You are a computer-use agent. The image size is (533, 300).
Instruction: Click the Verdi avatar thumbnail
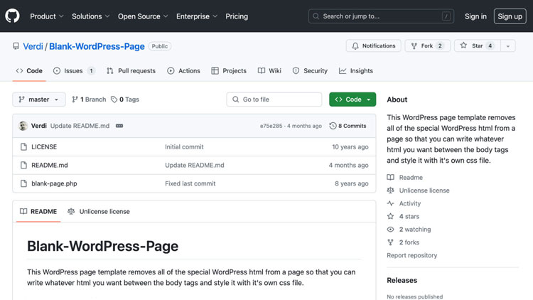[x=23, y=126]
